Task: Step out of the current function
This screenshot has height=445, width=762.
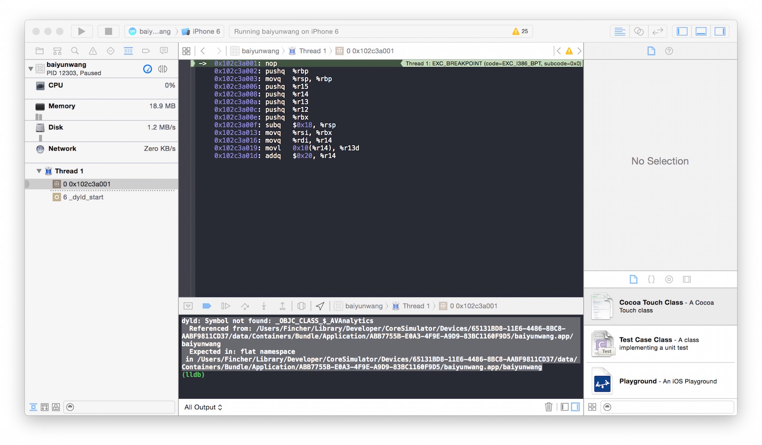Action: tap(282, 306)
